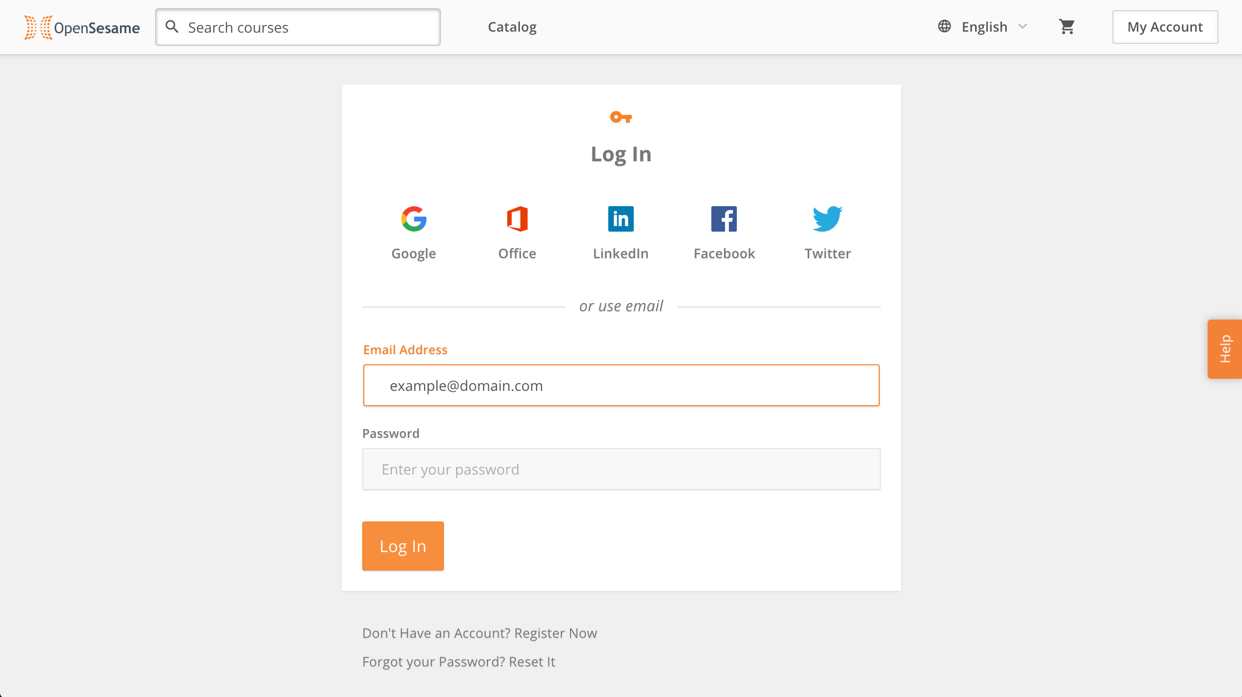Select the Facebook login icon
The height and width of the screenshot is (697, 1242).
(724, 219)
